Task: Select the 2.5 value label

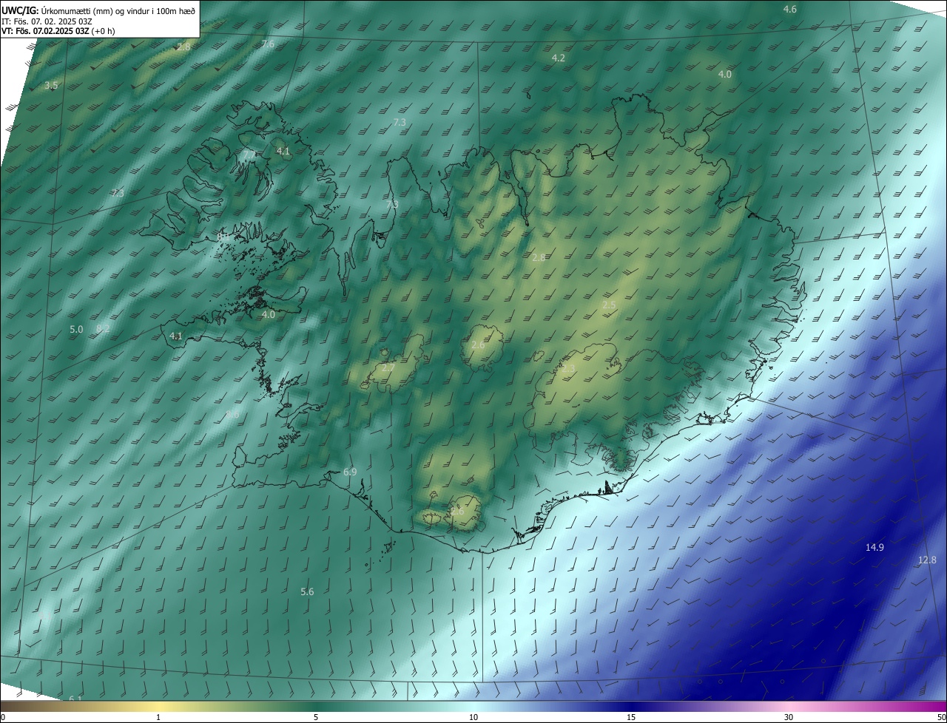Action: tap(609, 305)
